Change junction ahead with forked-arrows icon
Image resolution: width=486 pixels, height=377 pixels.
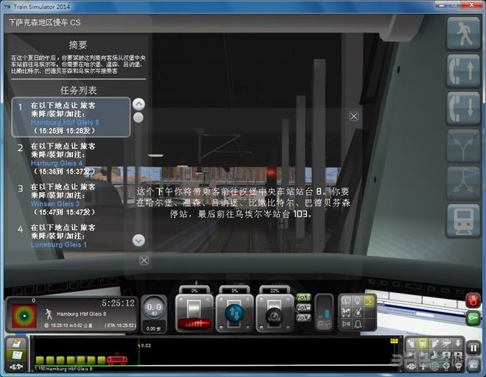click(463, 146)
